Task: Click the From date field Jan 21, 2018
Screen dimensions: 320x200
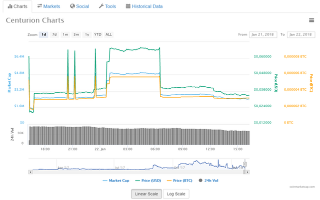Action: 263,34
